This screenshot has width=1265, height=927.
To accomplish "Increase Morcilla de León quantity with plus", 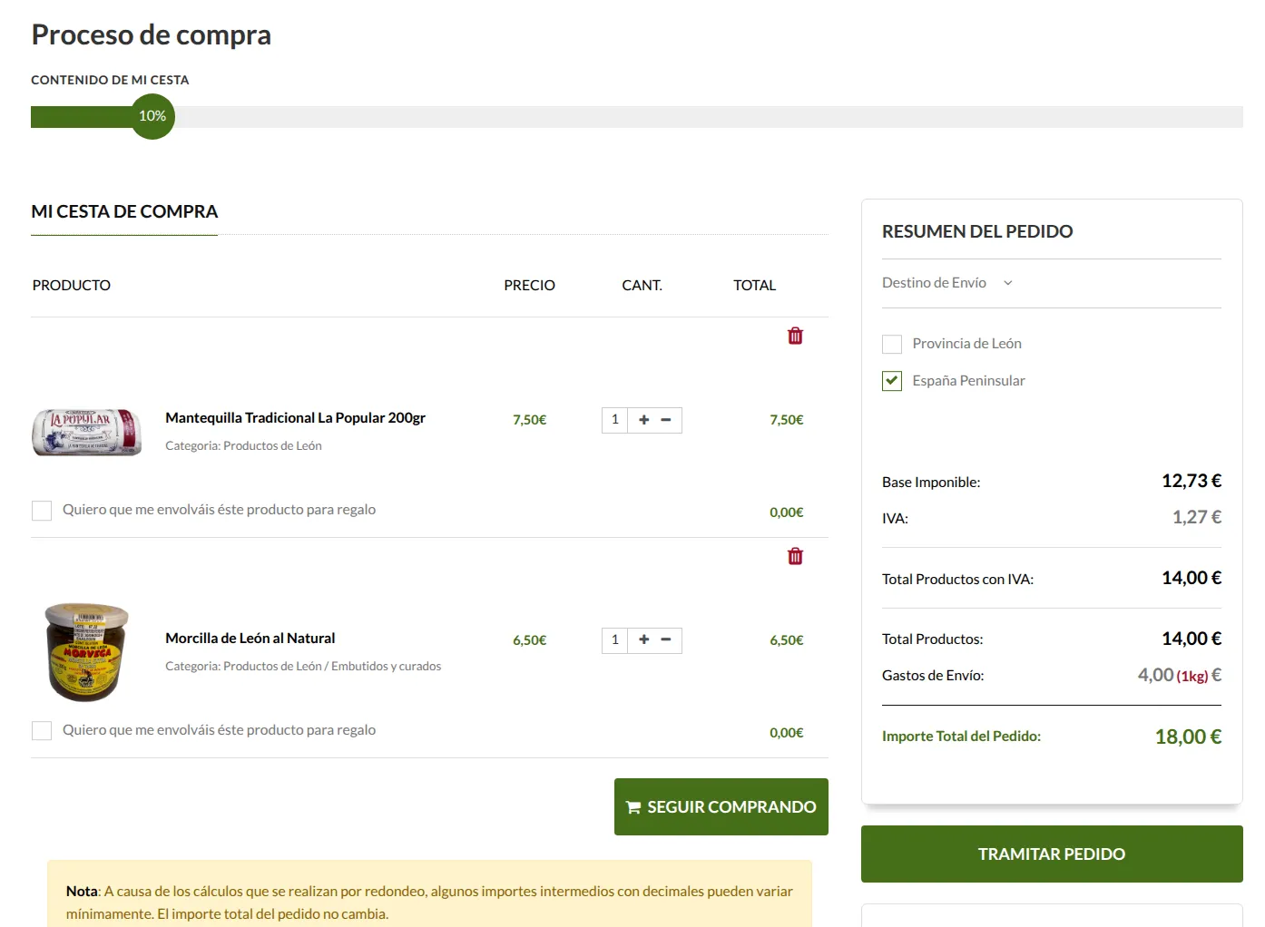I will [x=643, y=640].
